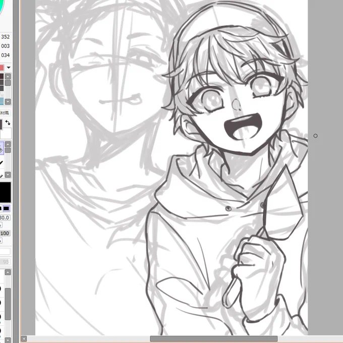Click brush size list scroll-up arrow
This screenshot has width=343, height=343.
coord(8,272)
